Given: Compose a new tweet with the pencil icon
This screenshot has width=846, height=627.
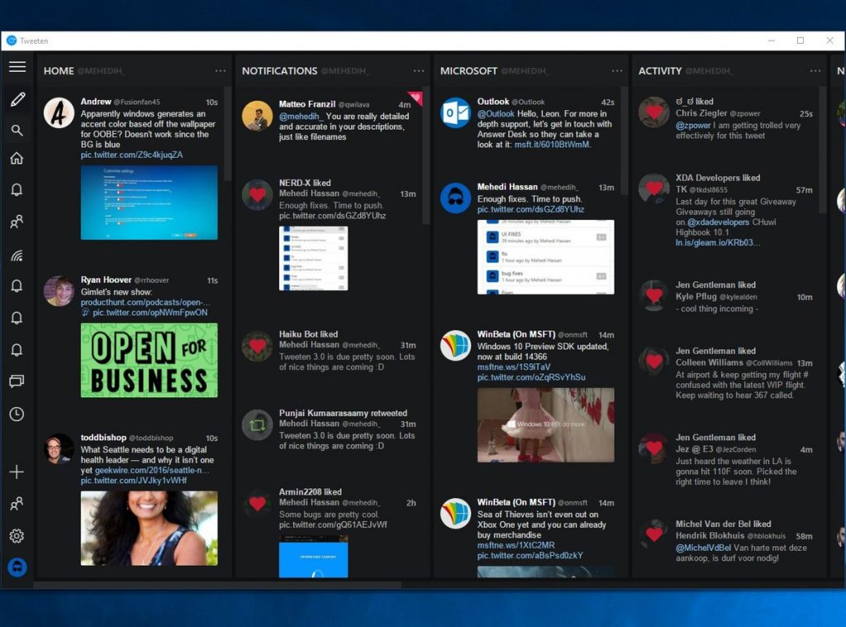Looking at the screenshot, I should (x=17, y=99).
